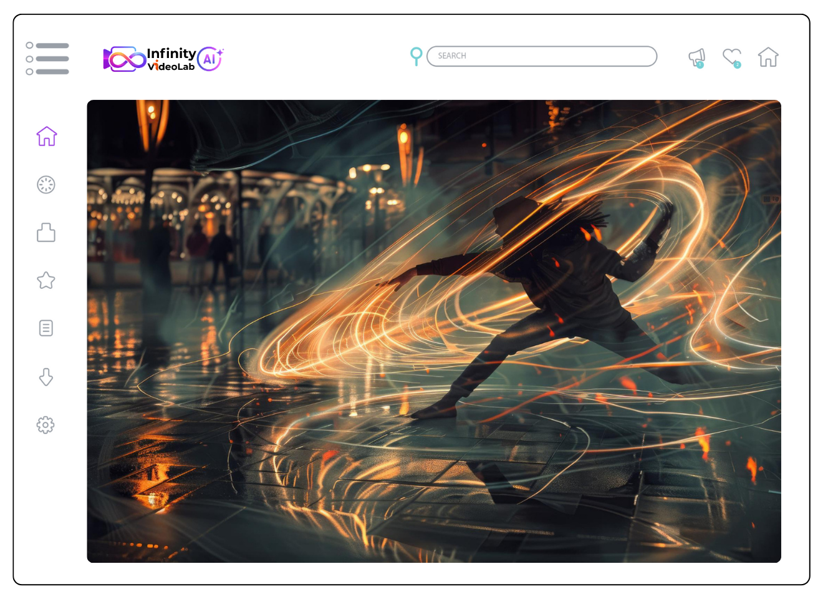Viewport: 823px width, 599px height.
Task: Go home using top-right house icon
Action: (768, 57)
